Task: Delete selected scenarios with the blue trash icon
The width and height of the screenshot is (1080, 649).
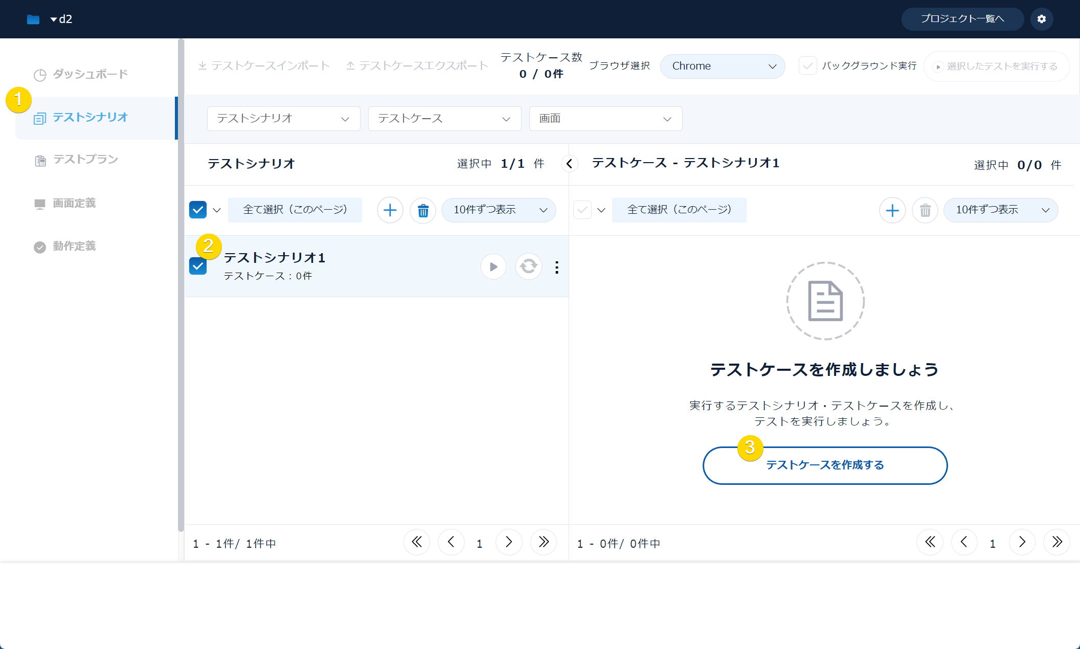Action: (x=423, y=210)
